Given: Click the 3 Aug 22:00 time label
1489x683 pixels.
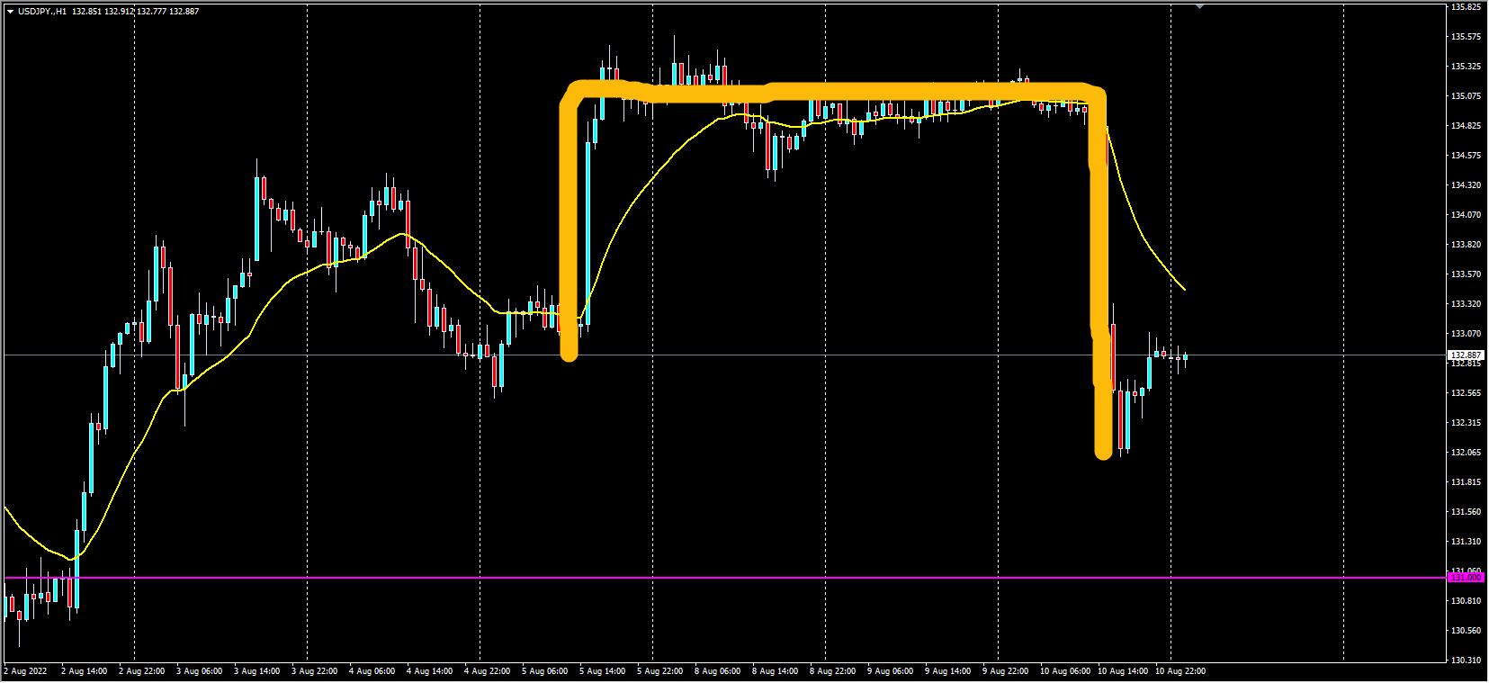Looking at the screenshot, I should coord(314,671).
